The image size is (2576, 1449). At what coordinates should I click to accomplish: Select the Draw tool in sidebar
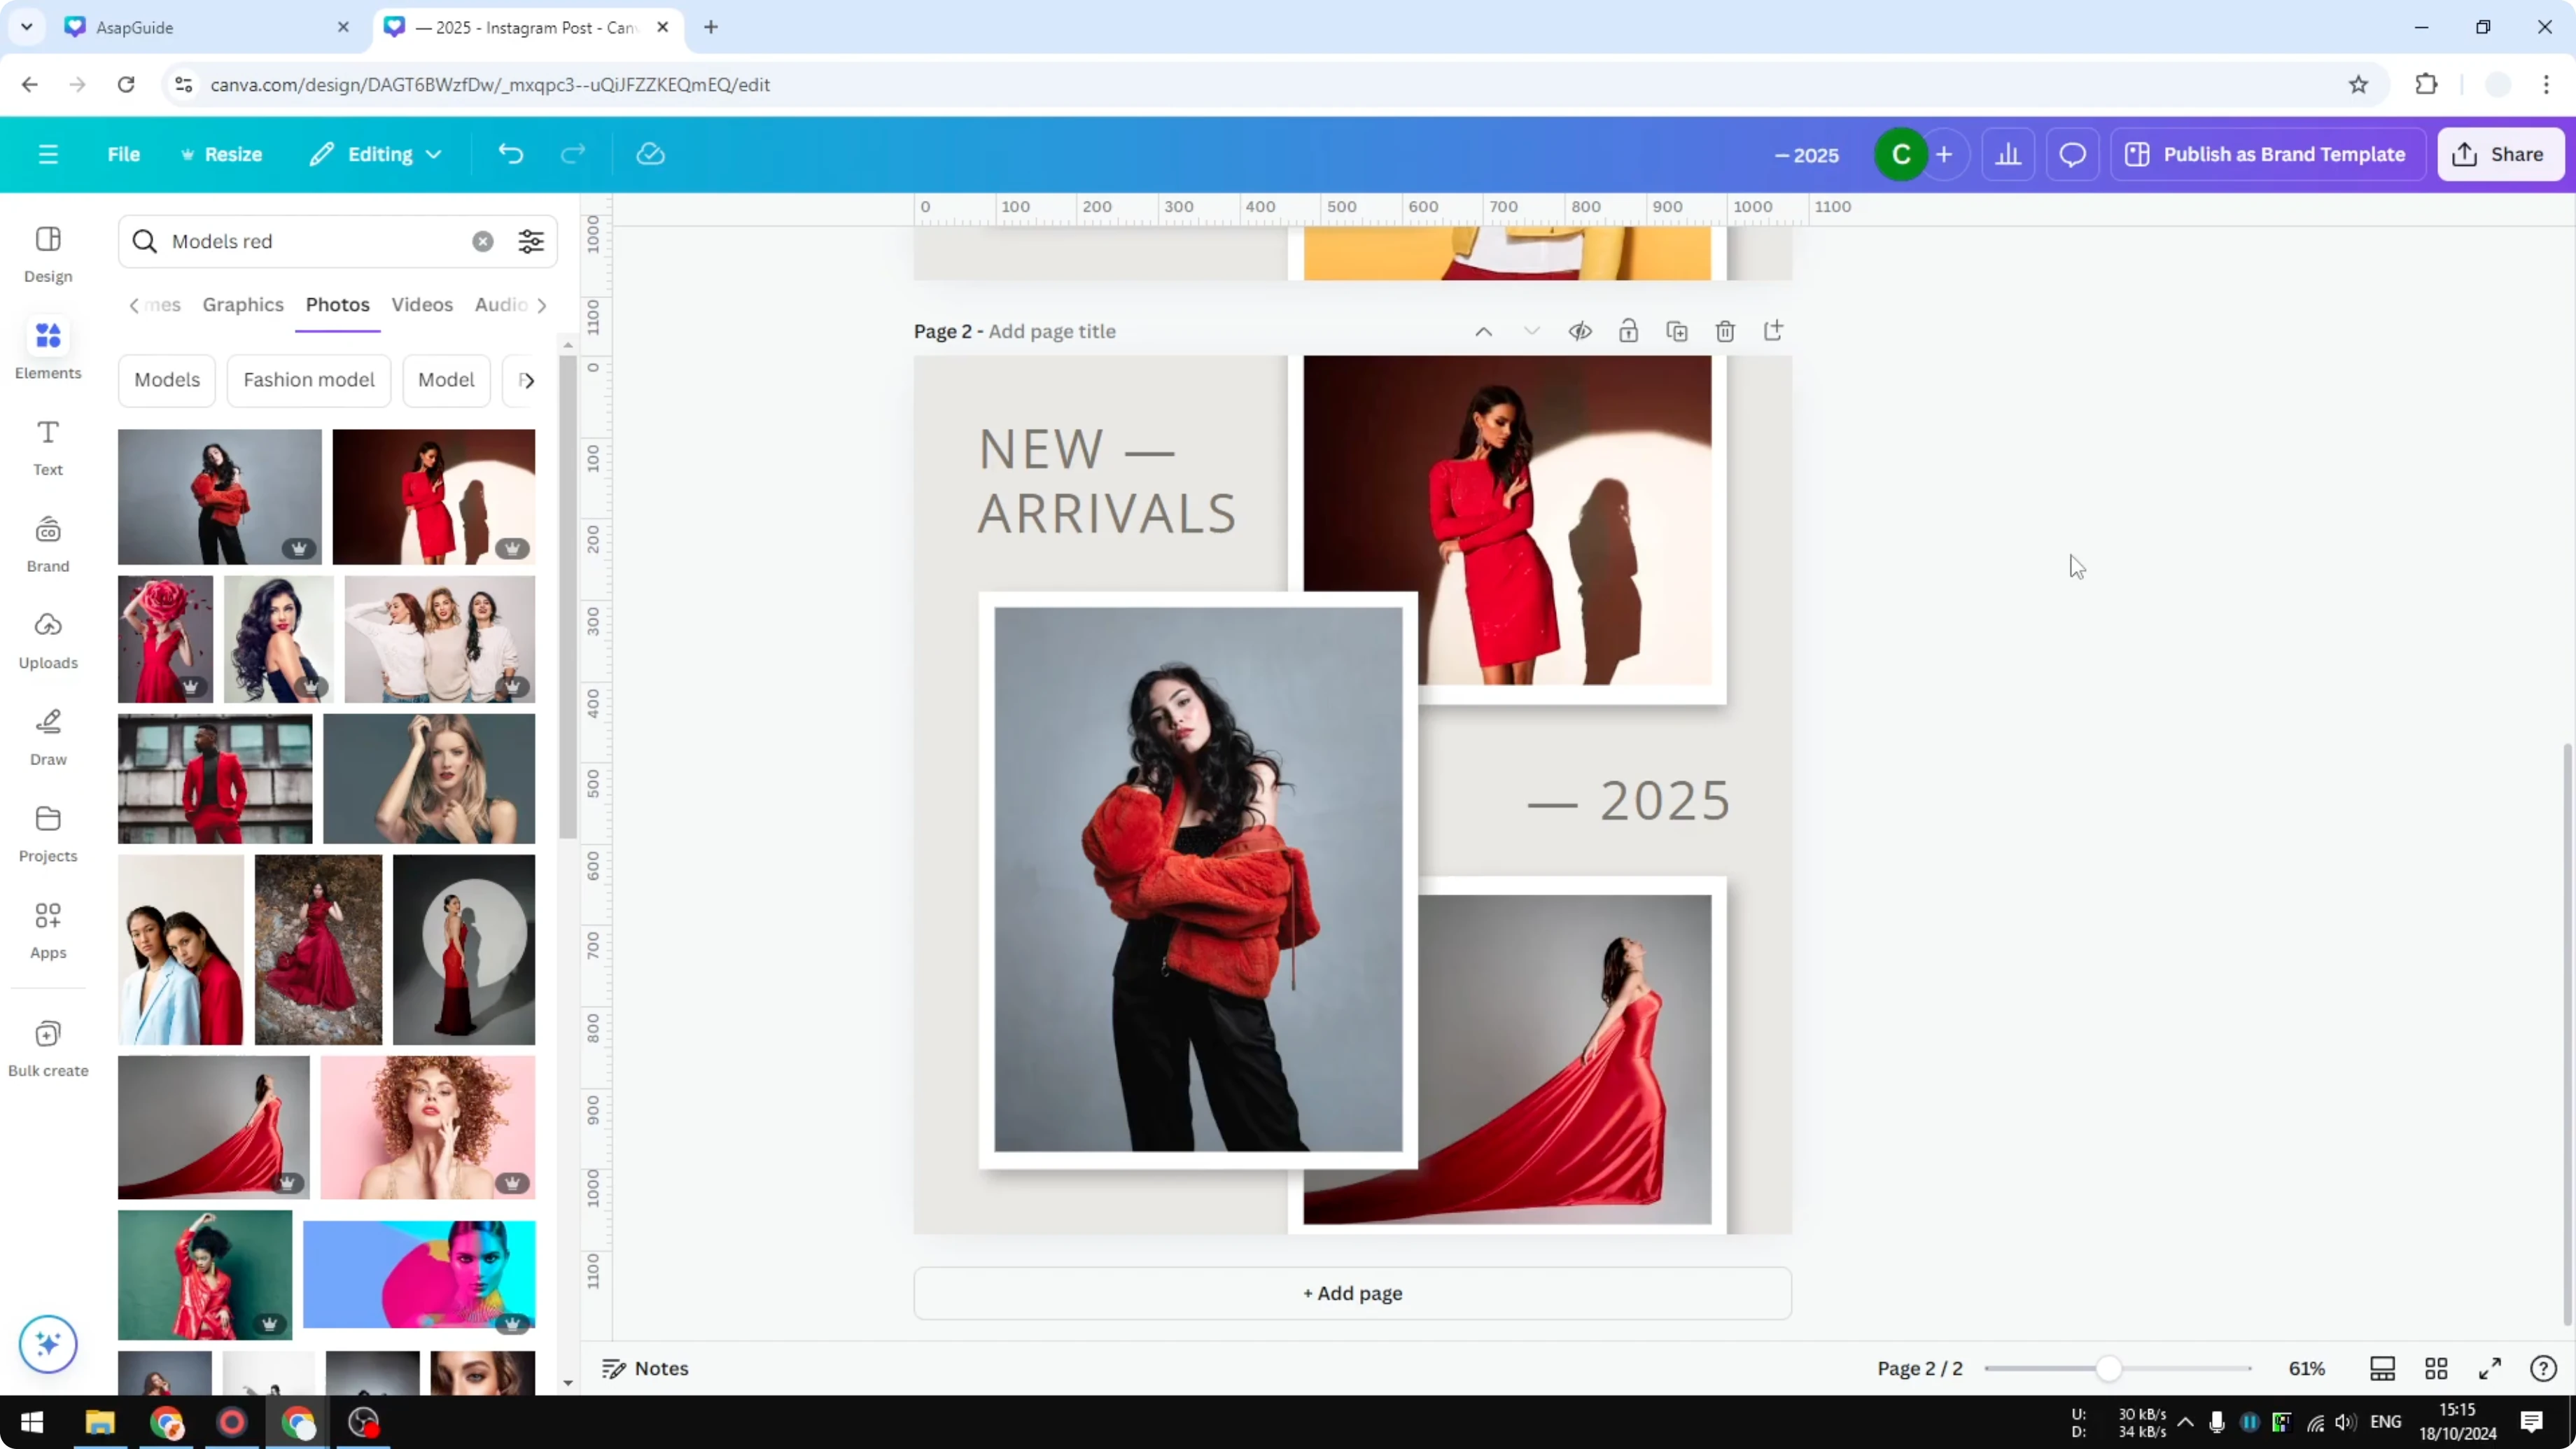(x=47, y=735)
